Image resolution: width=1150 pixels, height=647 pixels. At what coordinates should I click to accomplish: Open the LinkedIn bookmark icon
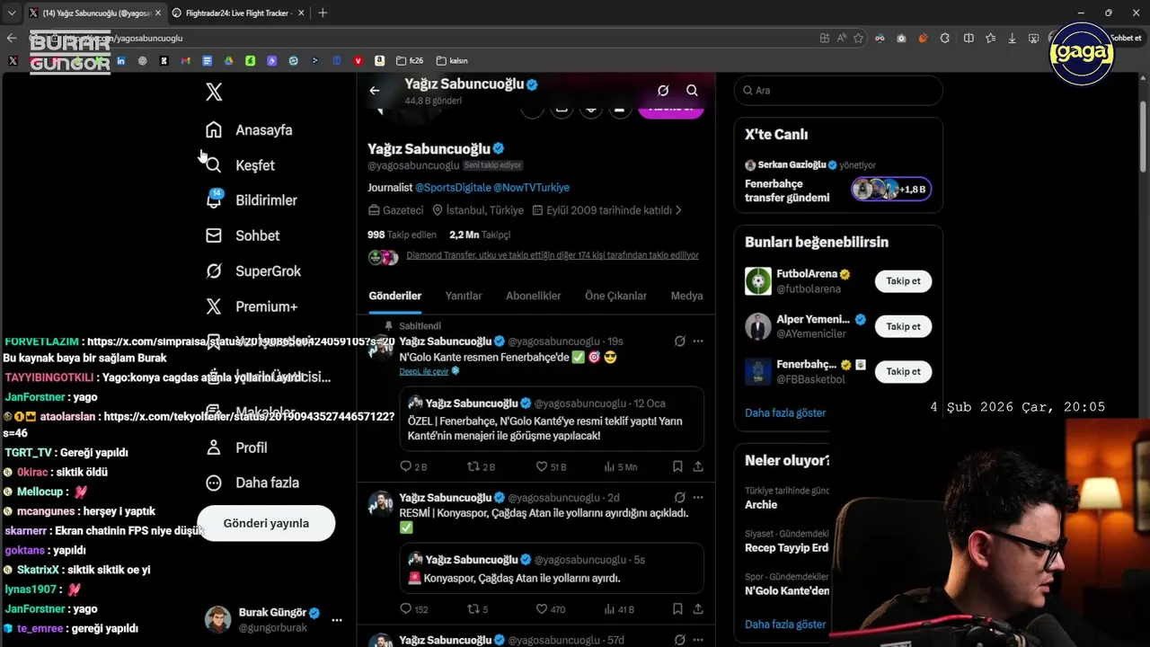coord(121,61)
